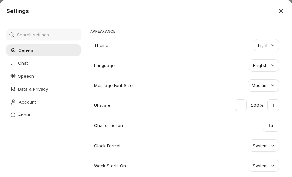Click the General gear icon
Viewport: 292px width, 177px height.
[x=13, y=50]
